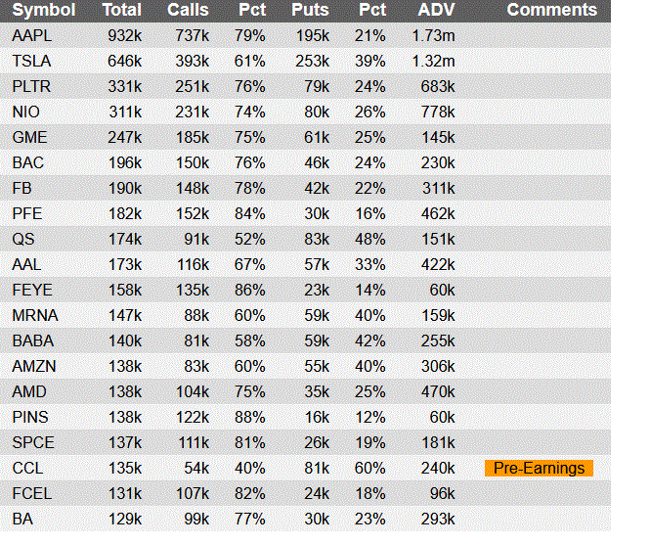The height and width of the screenshot is (545, 650).
Task: Click the GME symbol cell
Action: 29,137
